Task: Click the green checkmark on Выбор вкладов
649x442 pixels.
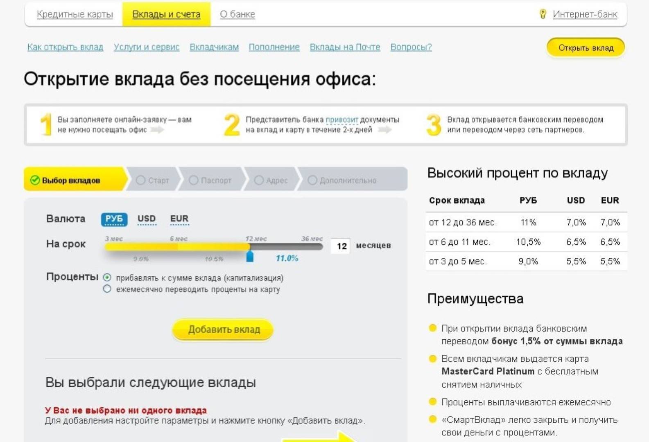Action: (x=35, y=180)
